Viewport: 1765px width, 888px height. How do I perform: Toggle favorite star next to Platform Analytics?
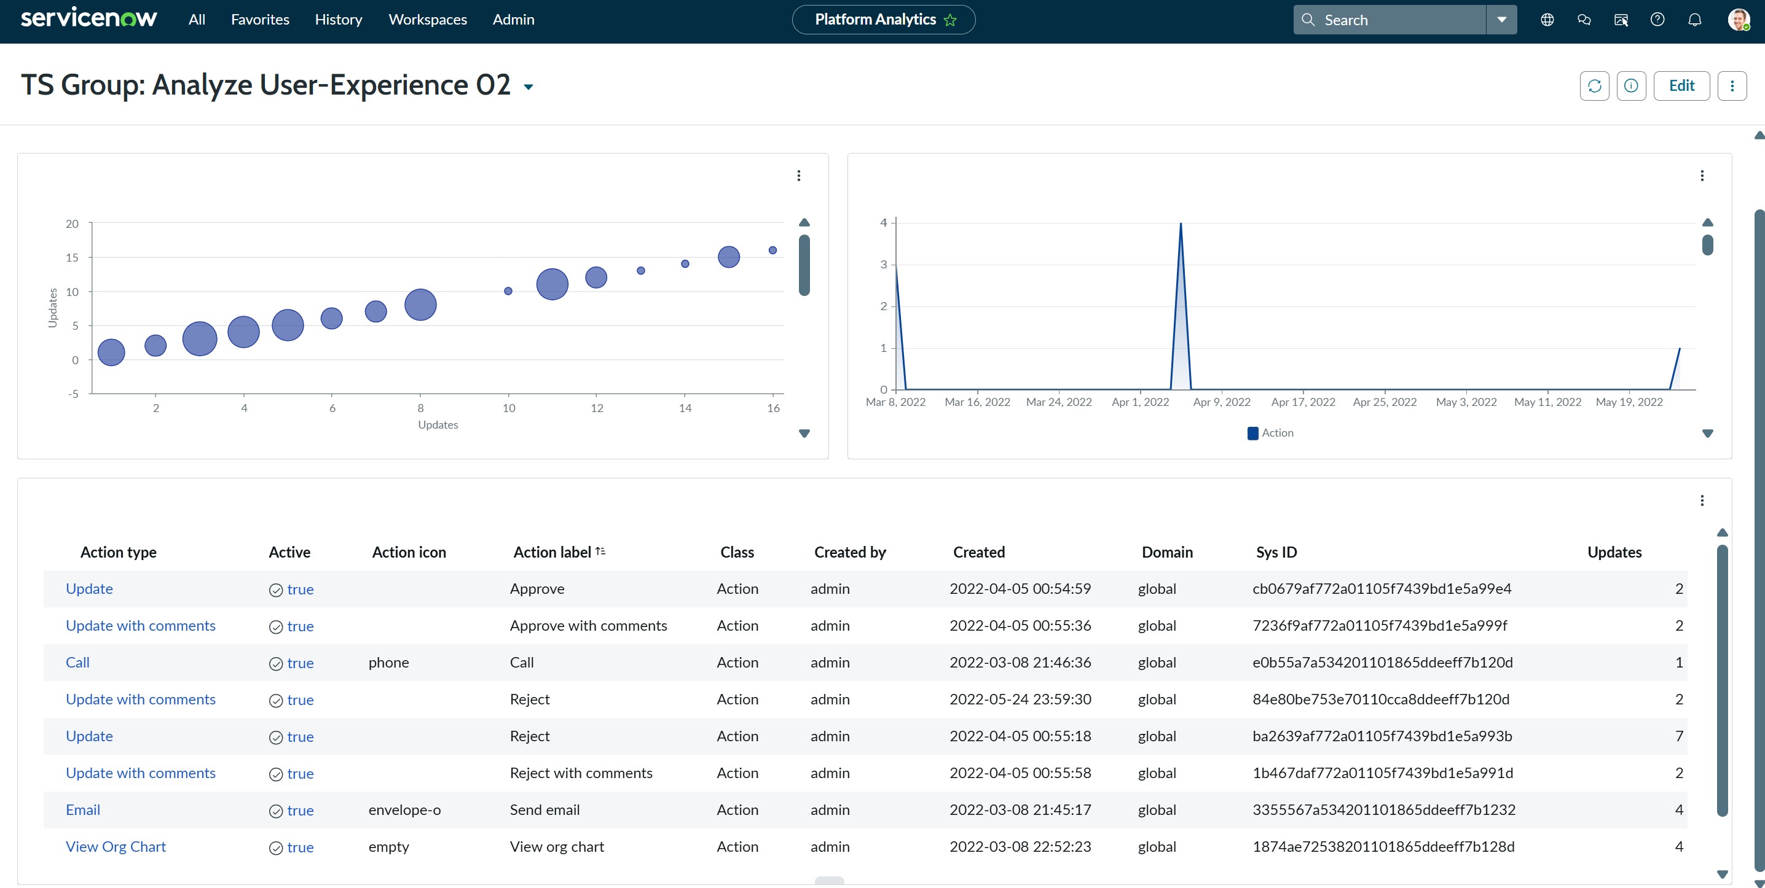coord(950,20)
